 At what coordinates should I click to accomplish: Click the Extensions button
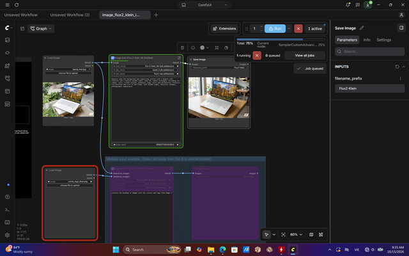click(224, 28)
